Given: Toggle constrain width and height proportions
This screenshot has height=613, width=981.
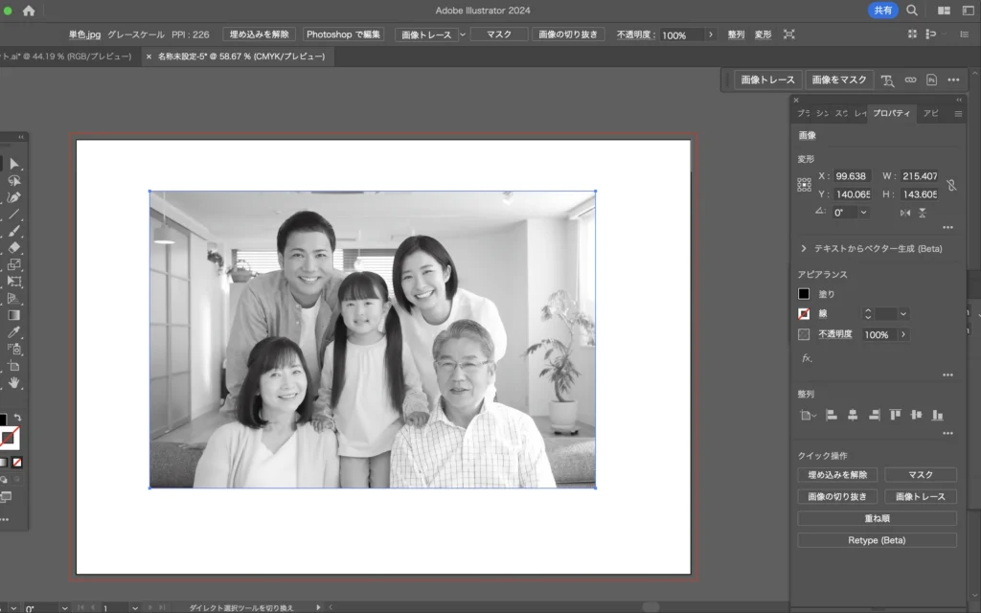Looking at the screenshot, I should pos(951,185).
